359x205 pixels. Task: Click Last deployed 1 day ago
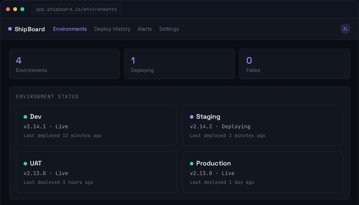coord(222,182)
